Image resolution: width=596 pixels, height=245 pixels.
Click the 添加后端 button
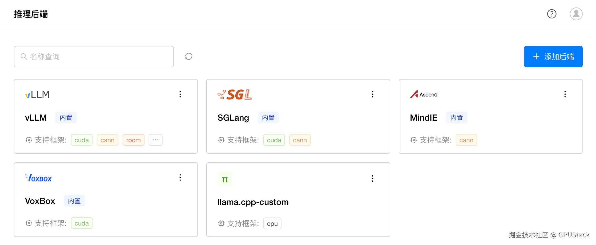pyautogui.click(x=553, y=57)
